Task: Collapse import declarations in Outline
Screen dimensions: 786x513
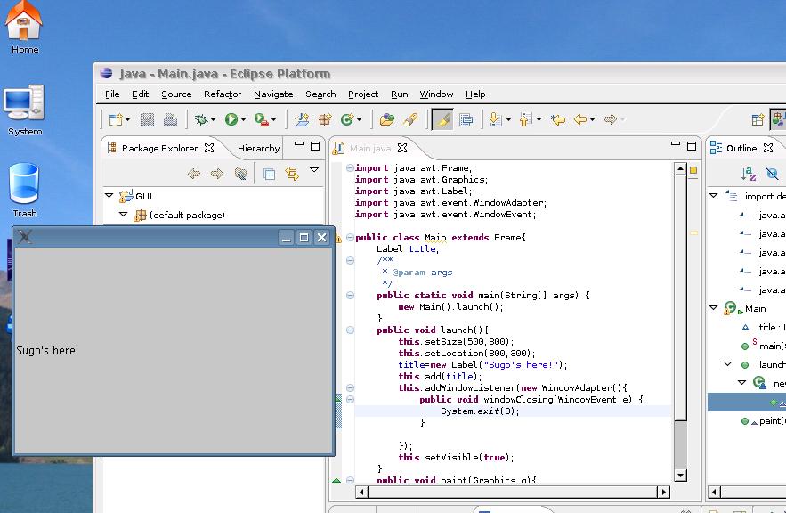Action: tap(714, 196)
